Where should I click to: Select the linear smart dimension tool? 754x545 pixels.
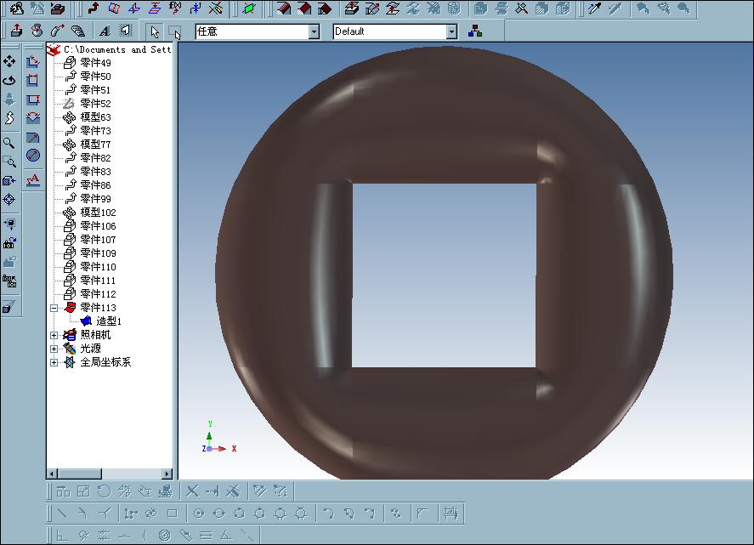click(32, 61)
